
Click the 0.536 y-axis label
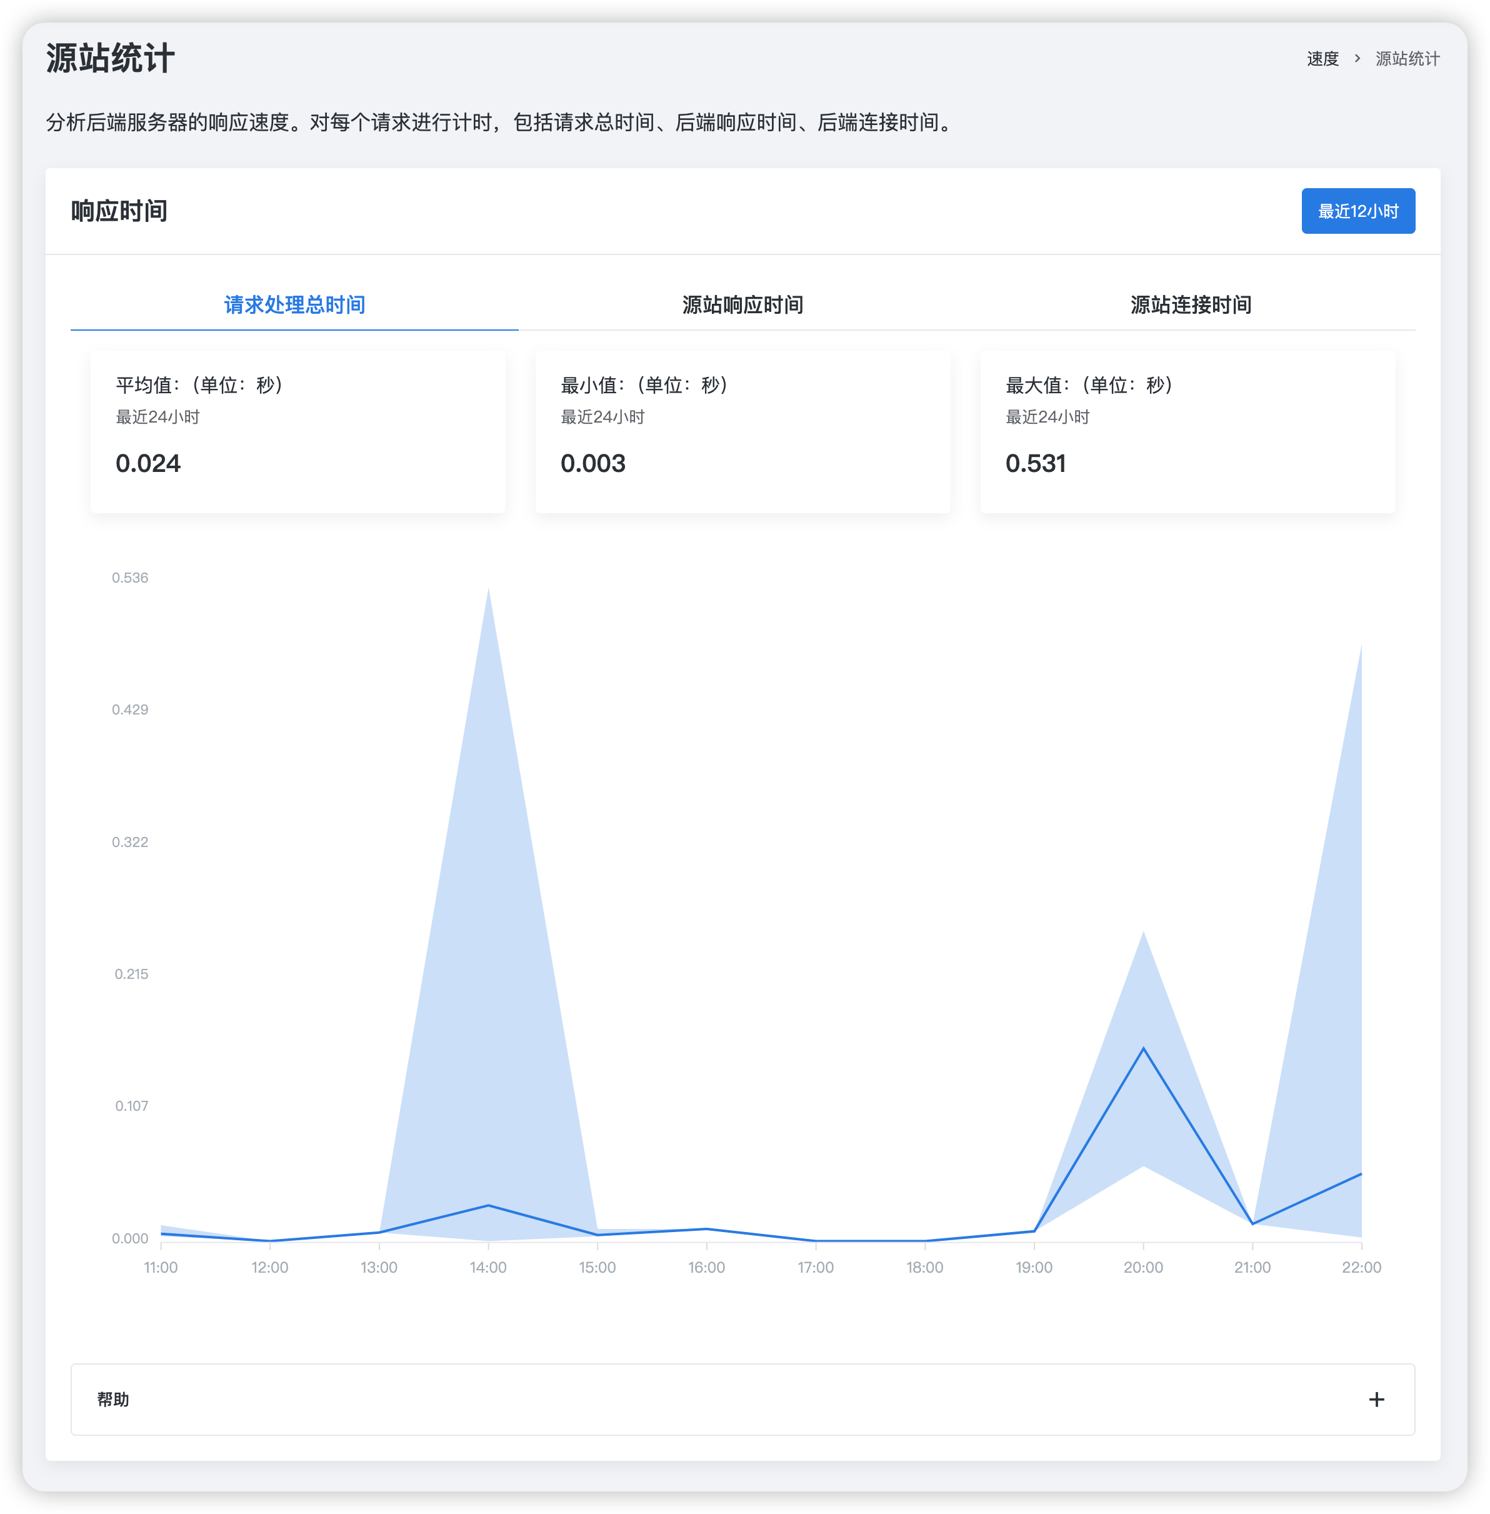click(x=130, y=578)
